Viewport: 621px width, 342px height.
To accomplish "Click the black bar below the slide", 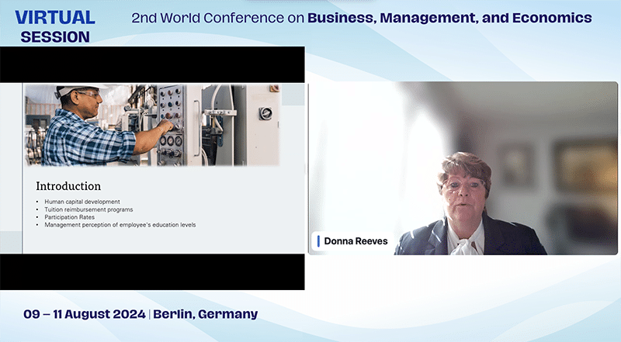I will [152, 271].
